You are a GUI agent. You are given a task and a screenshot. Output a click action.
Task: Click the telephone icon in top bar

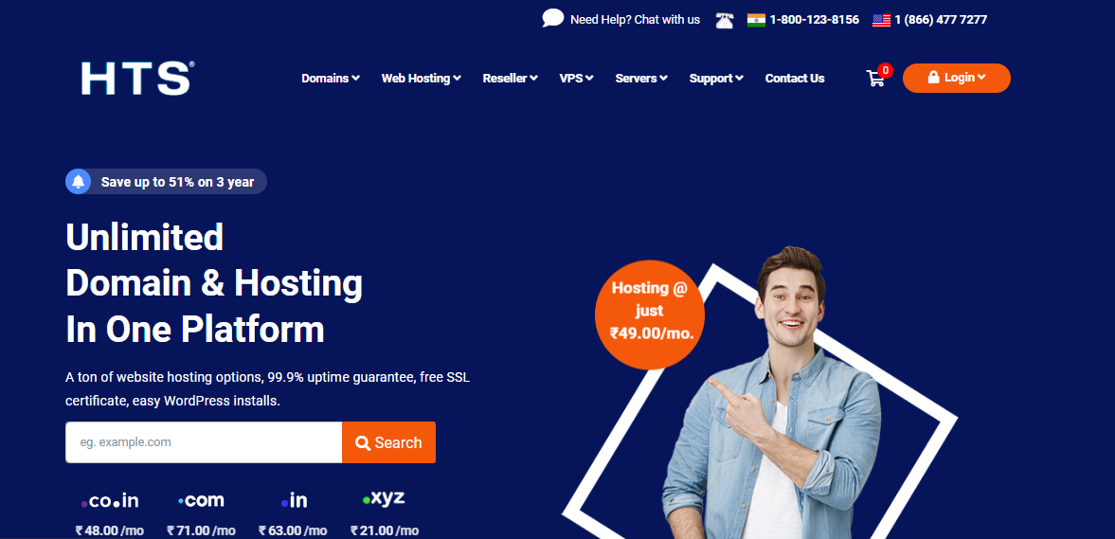pyautogui.click(x=724, y=20)
